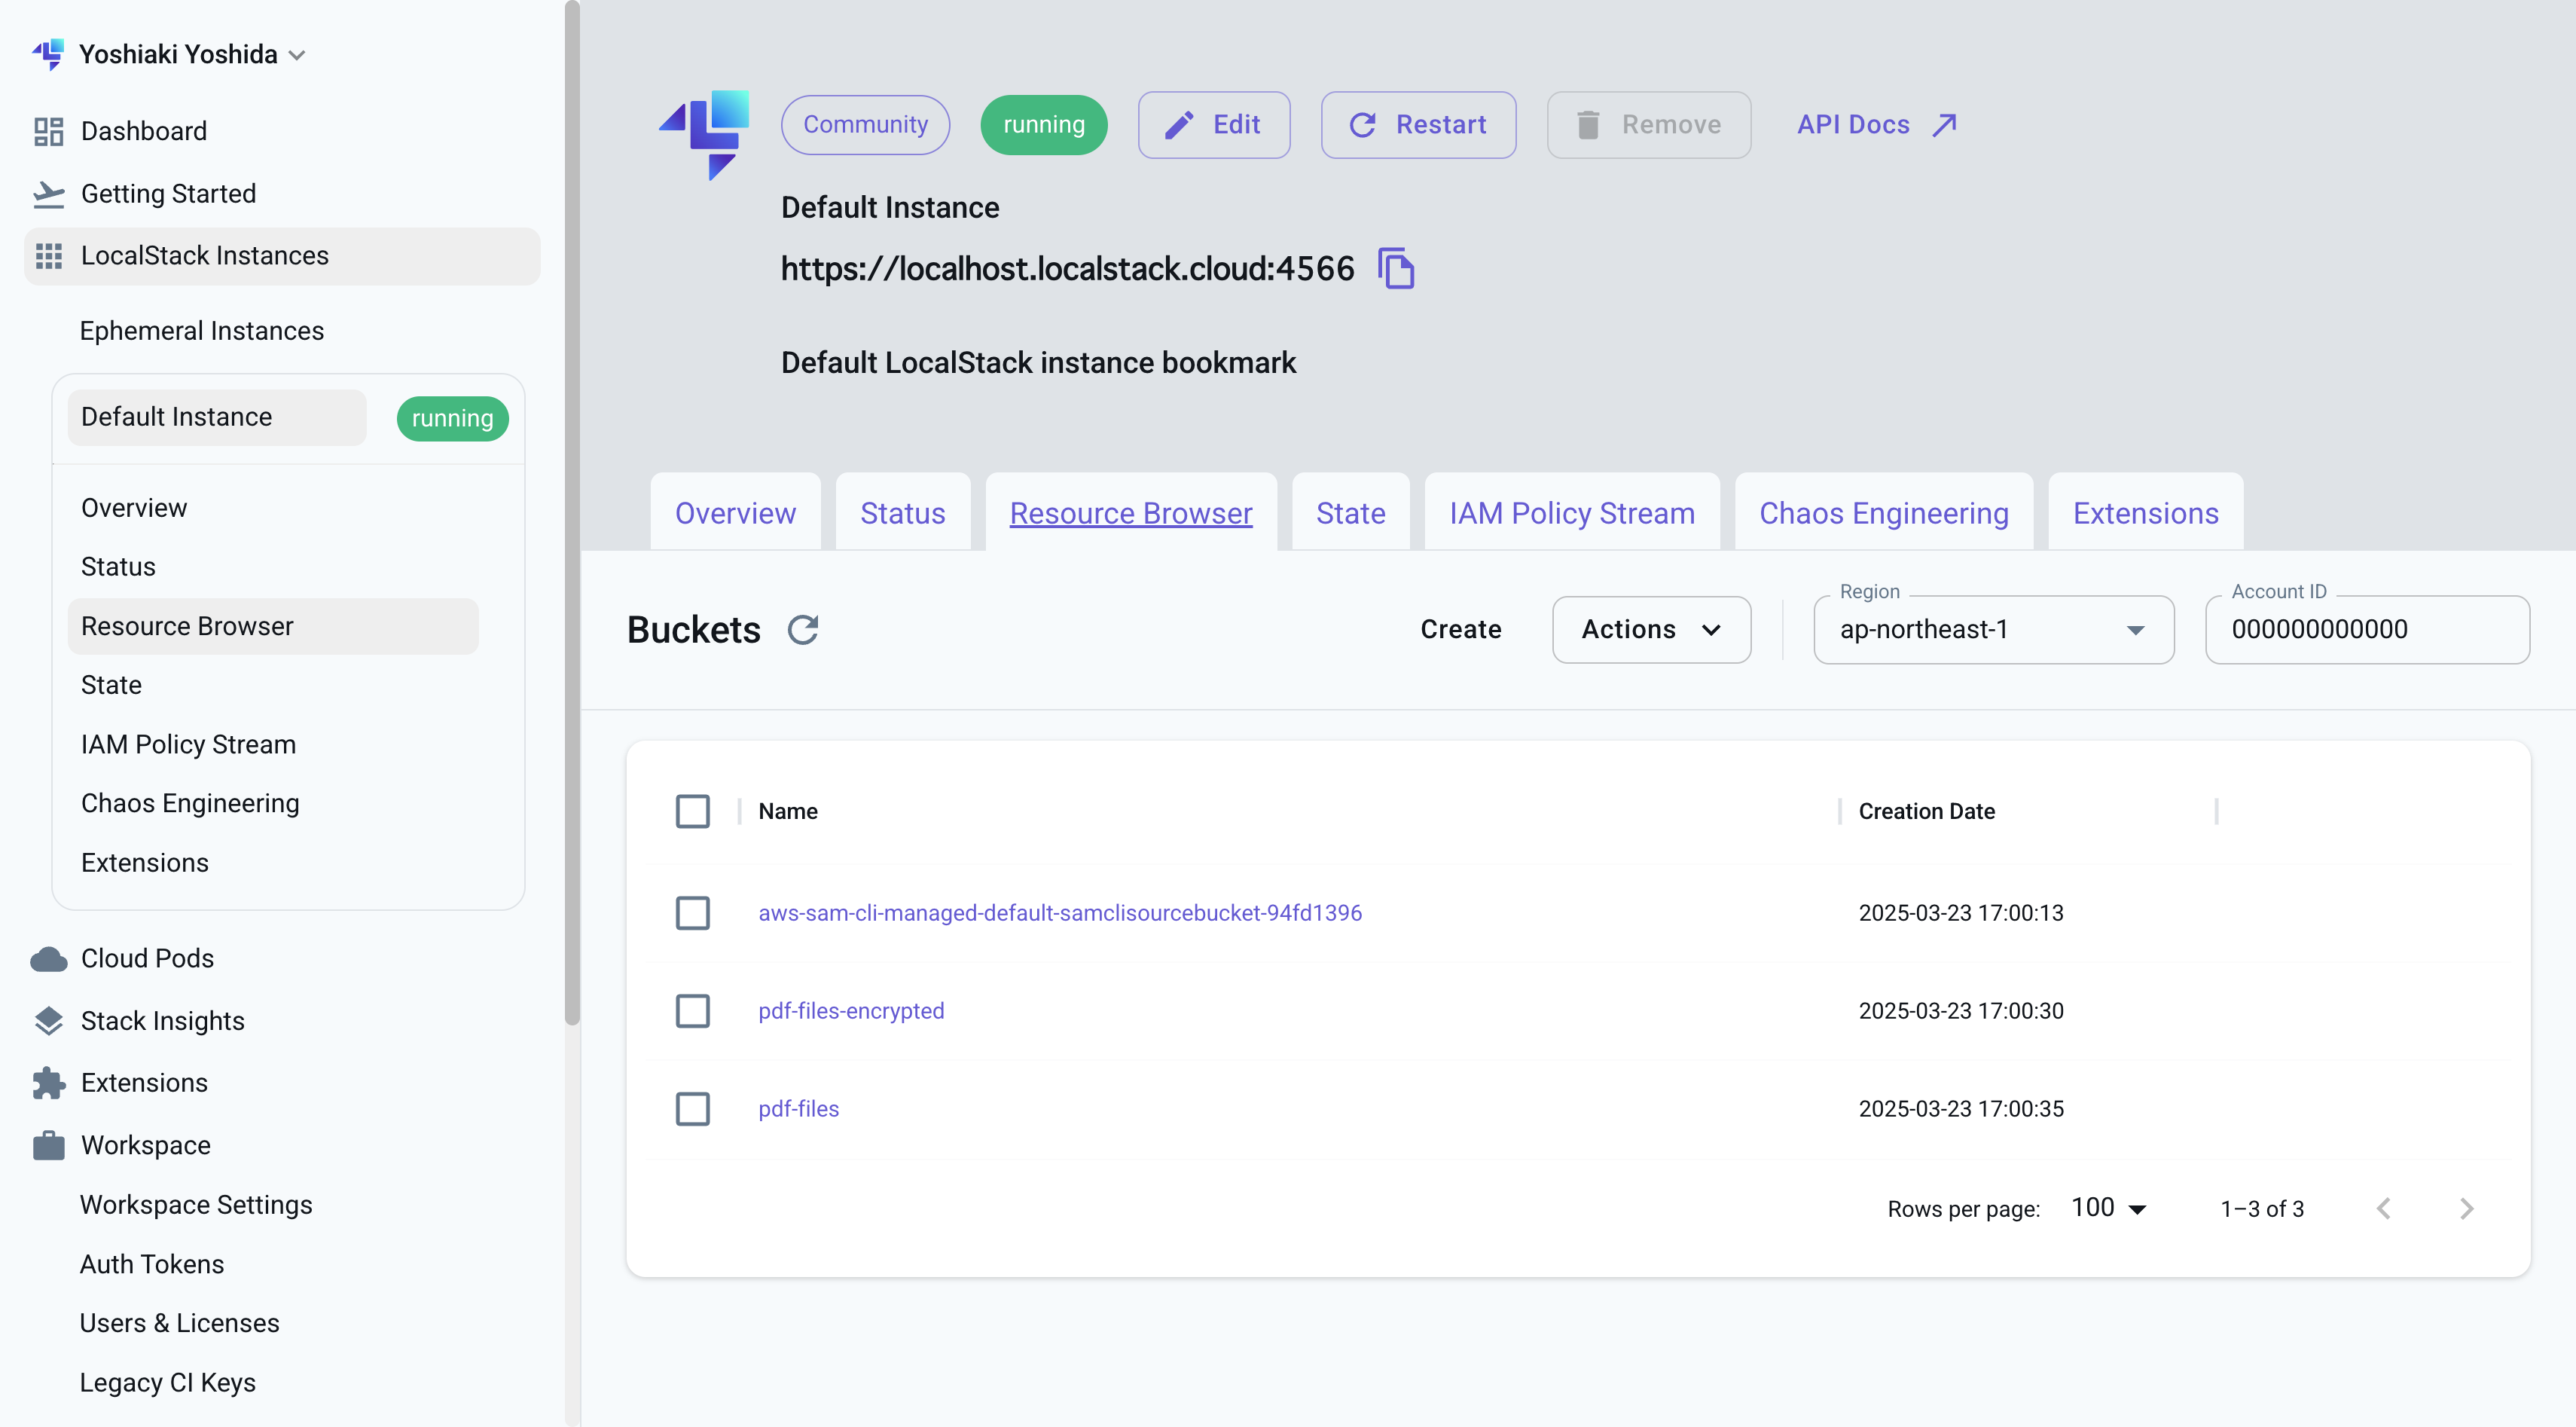Click the Stack Insights layers icon

48,1021
